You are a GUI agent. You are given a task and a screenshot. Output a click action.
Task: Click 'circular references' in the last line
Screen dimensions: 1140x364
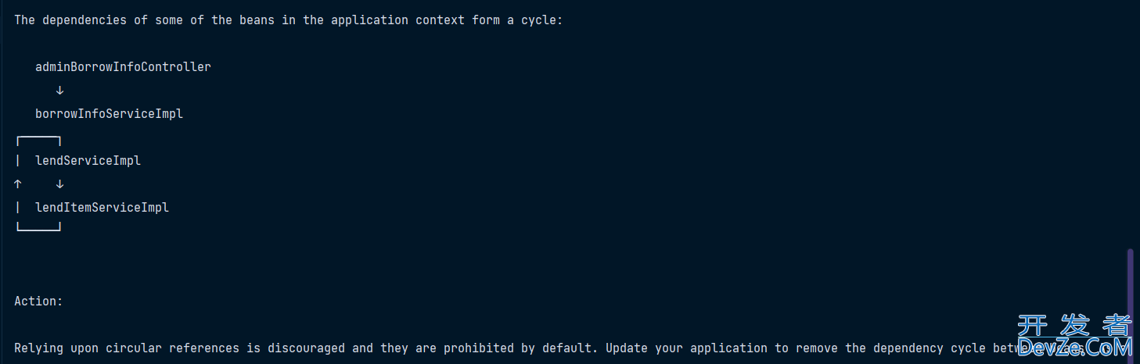click(x=172, y=348)
